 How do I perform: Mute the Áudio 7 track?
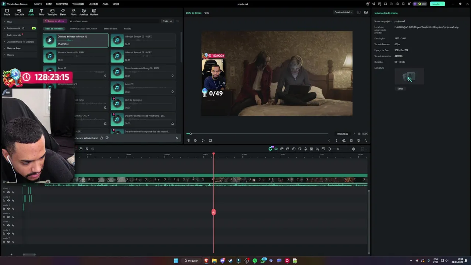click(x=8, y=242)
